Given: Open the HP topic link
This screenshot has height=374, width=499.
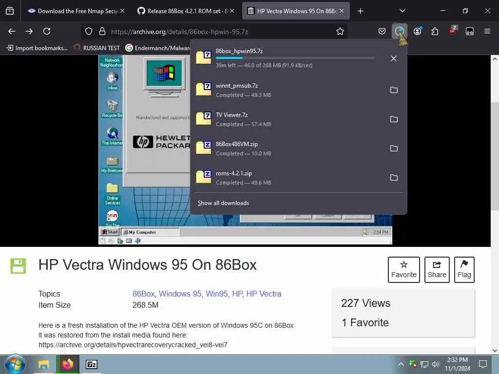Looking at the screenshot, I should 237,294.
